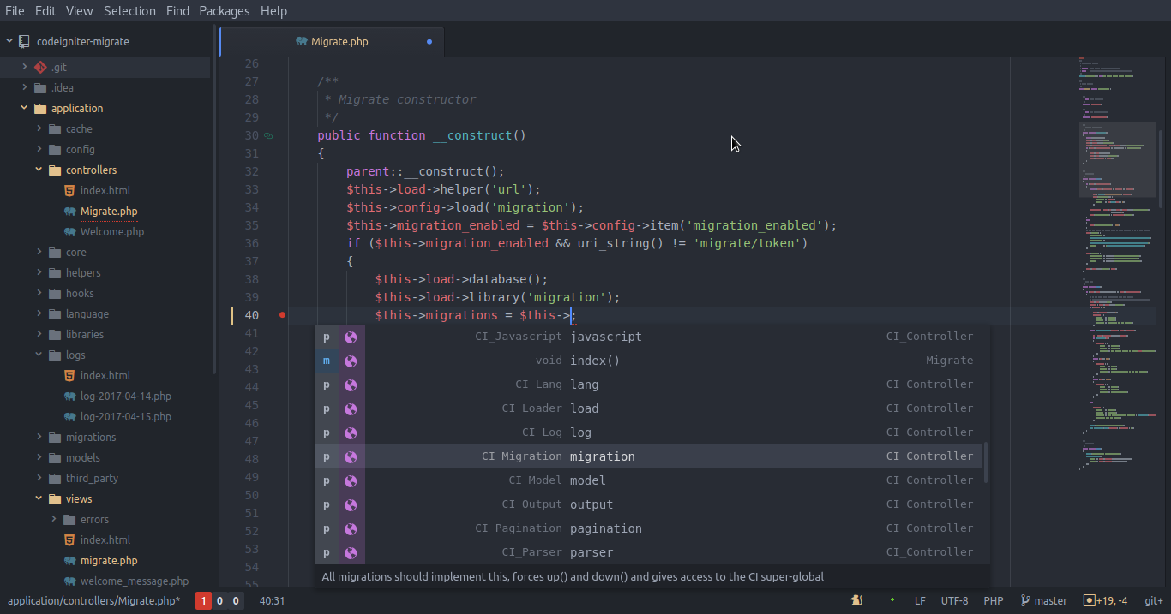The width and height of the screenshot is (1171, 614).
Task: Click the squirrel icon in status bar
Action: 856,600
